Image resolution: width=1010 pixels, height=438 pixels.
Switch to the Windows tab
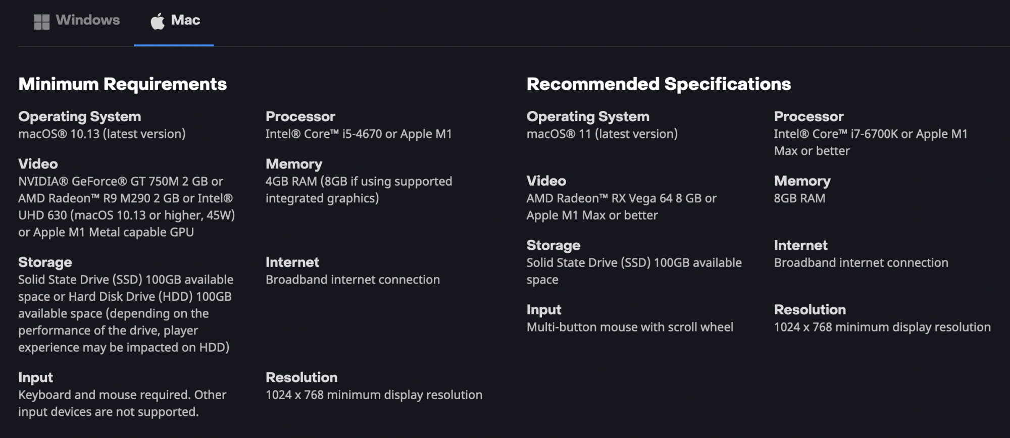pyautogui.click(x=87, y=20)
